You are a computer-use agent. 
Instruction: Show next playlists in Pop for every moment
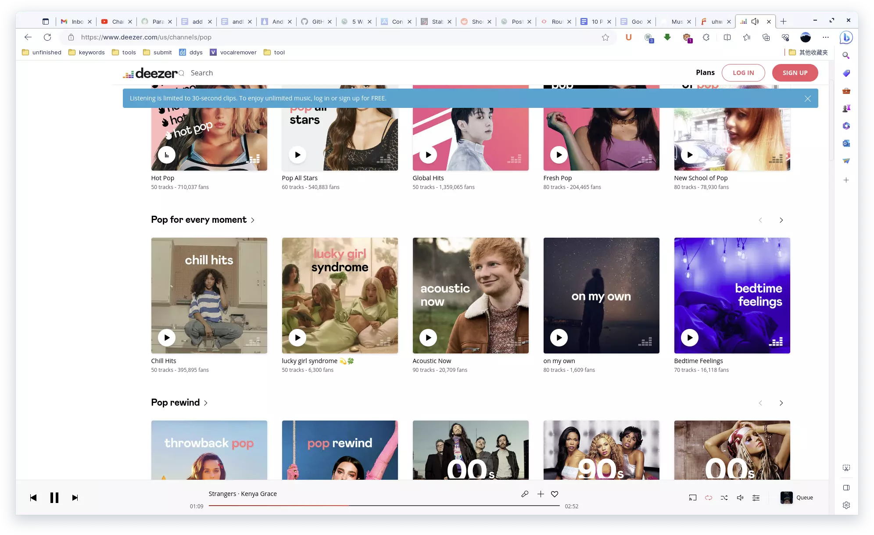(781, 220)
